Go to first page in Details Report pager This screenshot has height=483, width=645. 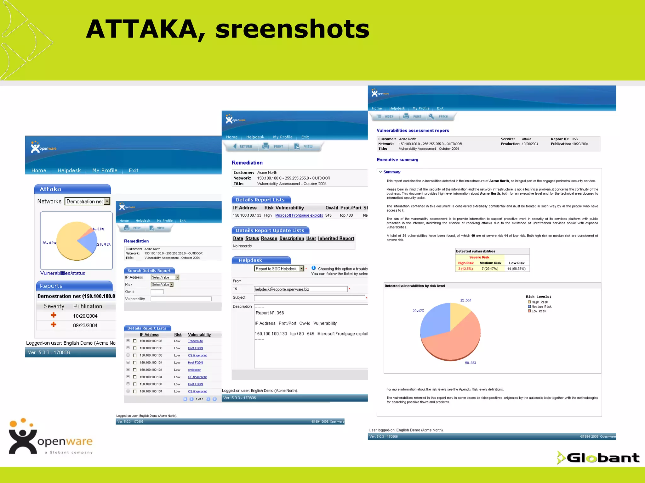(x=185, y=399)
